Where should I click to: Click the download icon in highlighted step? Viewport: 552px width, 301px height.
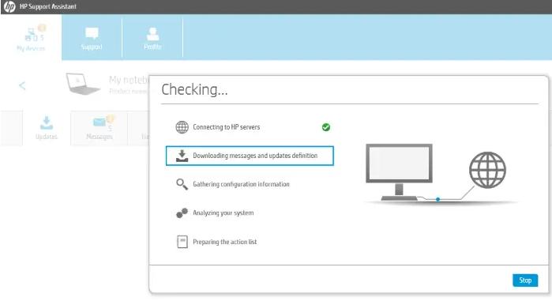click(x=182, y=156)
